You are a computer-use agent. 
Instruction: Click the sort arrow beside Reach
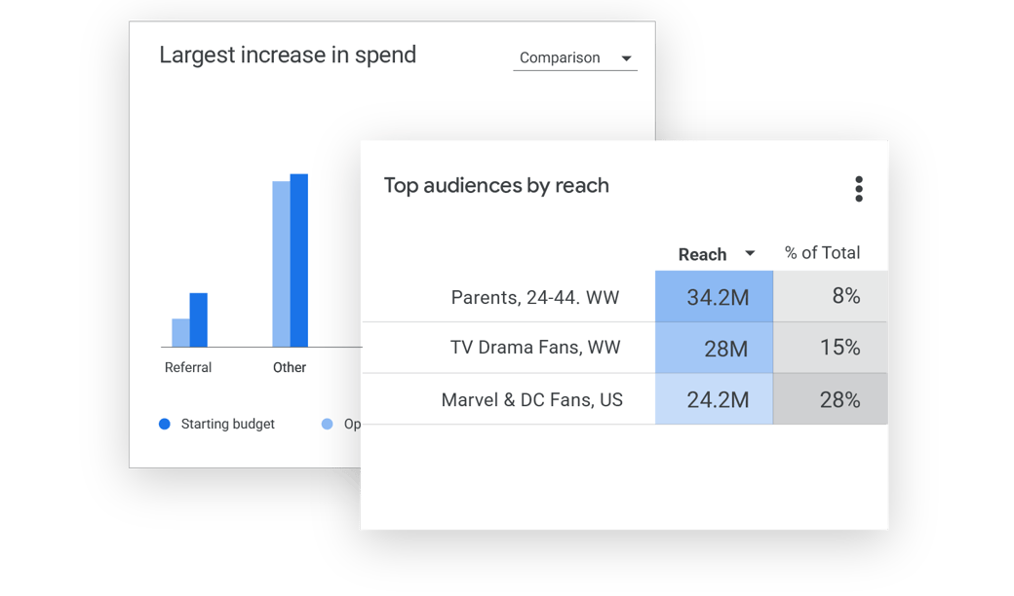point(750,253)
